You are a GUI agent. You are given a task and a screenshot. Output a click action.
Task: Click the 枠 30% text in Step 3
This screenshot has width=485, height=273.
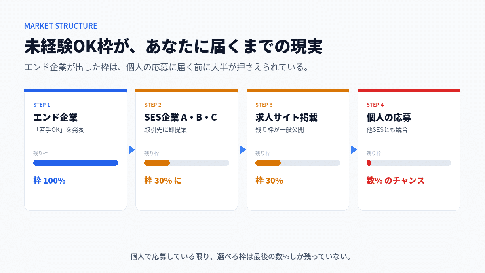click(x=269, y=181)
